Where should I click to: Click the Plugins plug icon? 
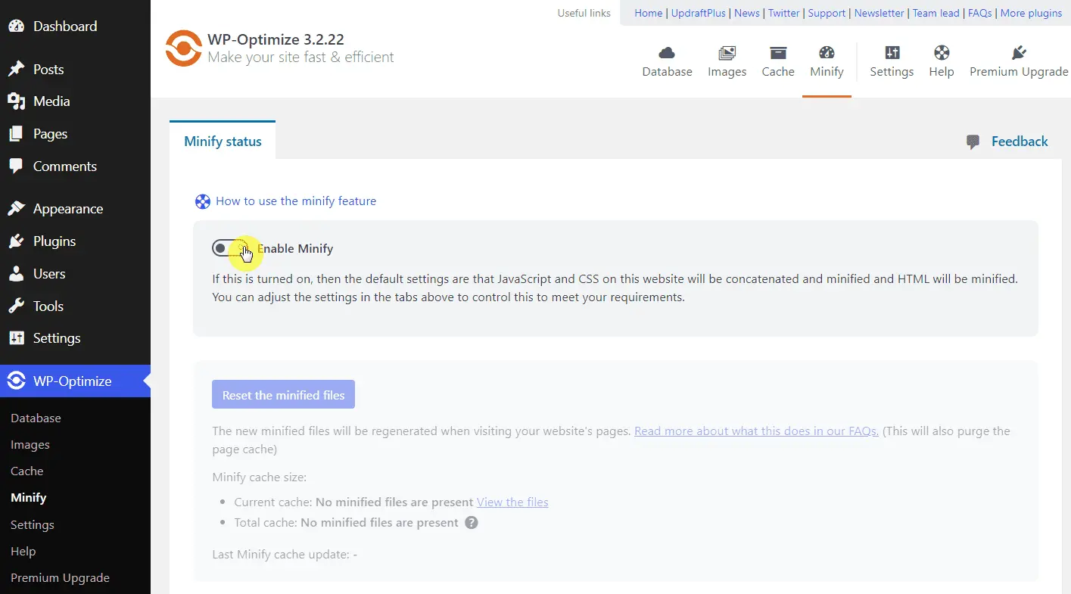[16, 241]
